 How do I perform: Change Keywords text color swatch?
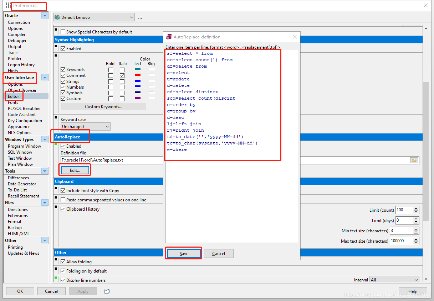[x=138, y=69]
